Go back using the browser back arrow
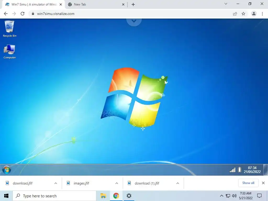The width and height of the screenshot is (268, 201). pyautogui.click(x=6, y=14)
